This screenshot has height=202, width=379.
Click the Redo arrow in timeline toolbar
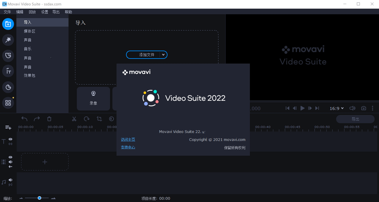click(37, 119)
